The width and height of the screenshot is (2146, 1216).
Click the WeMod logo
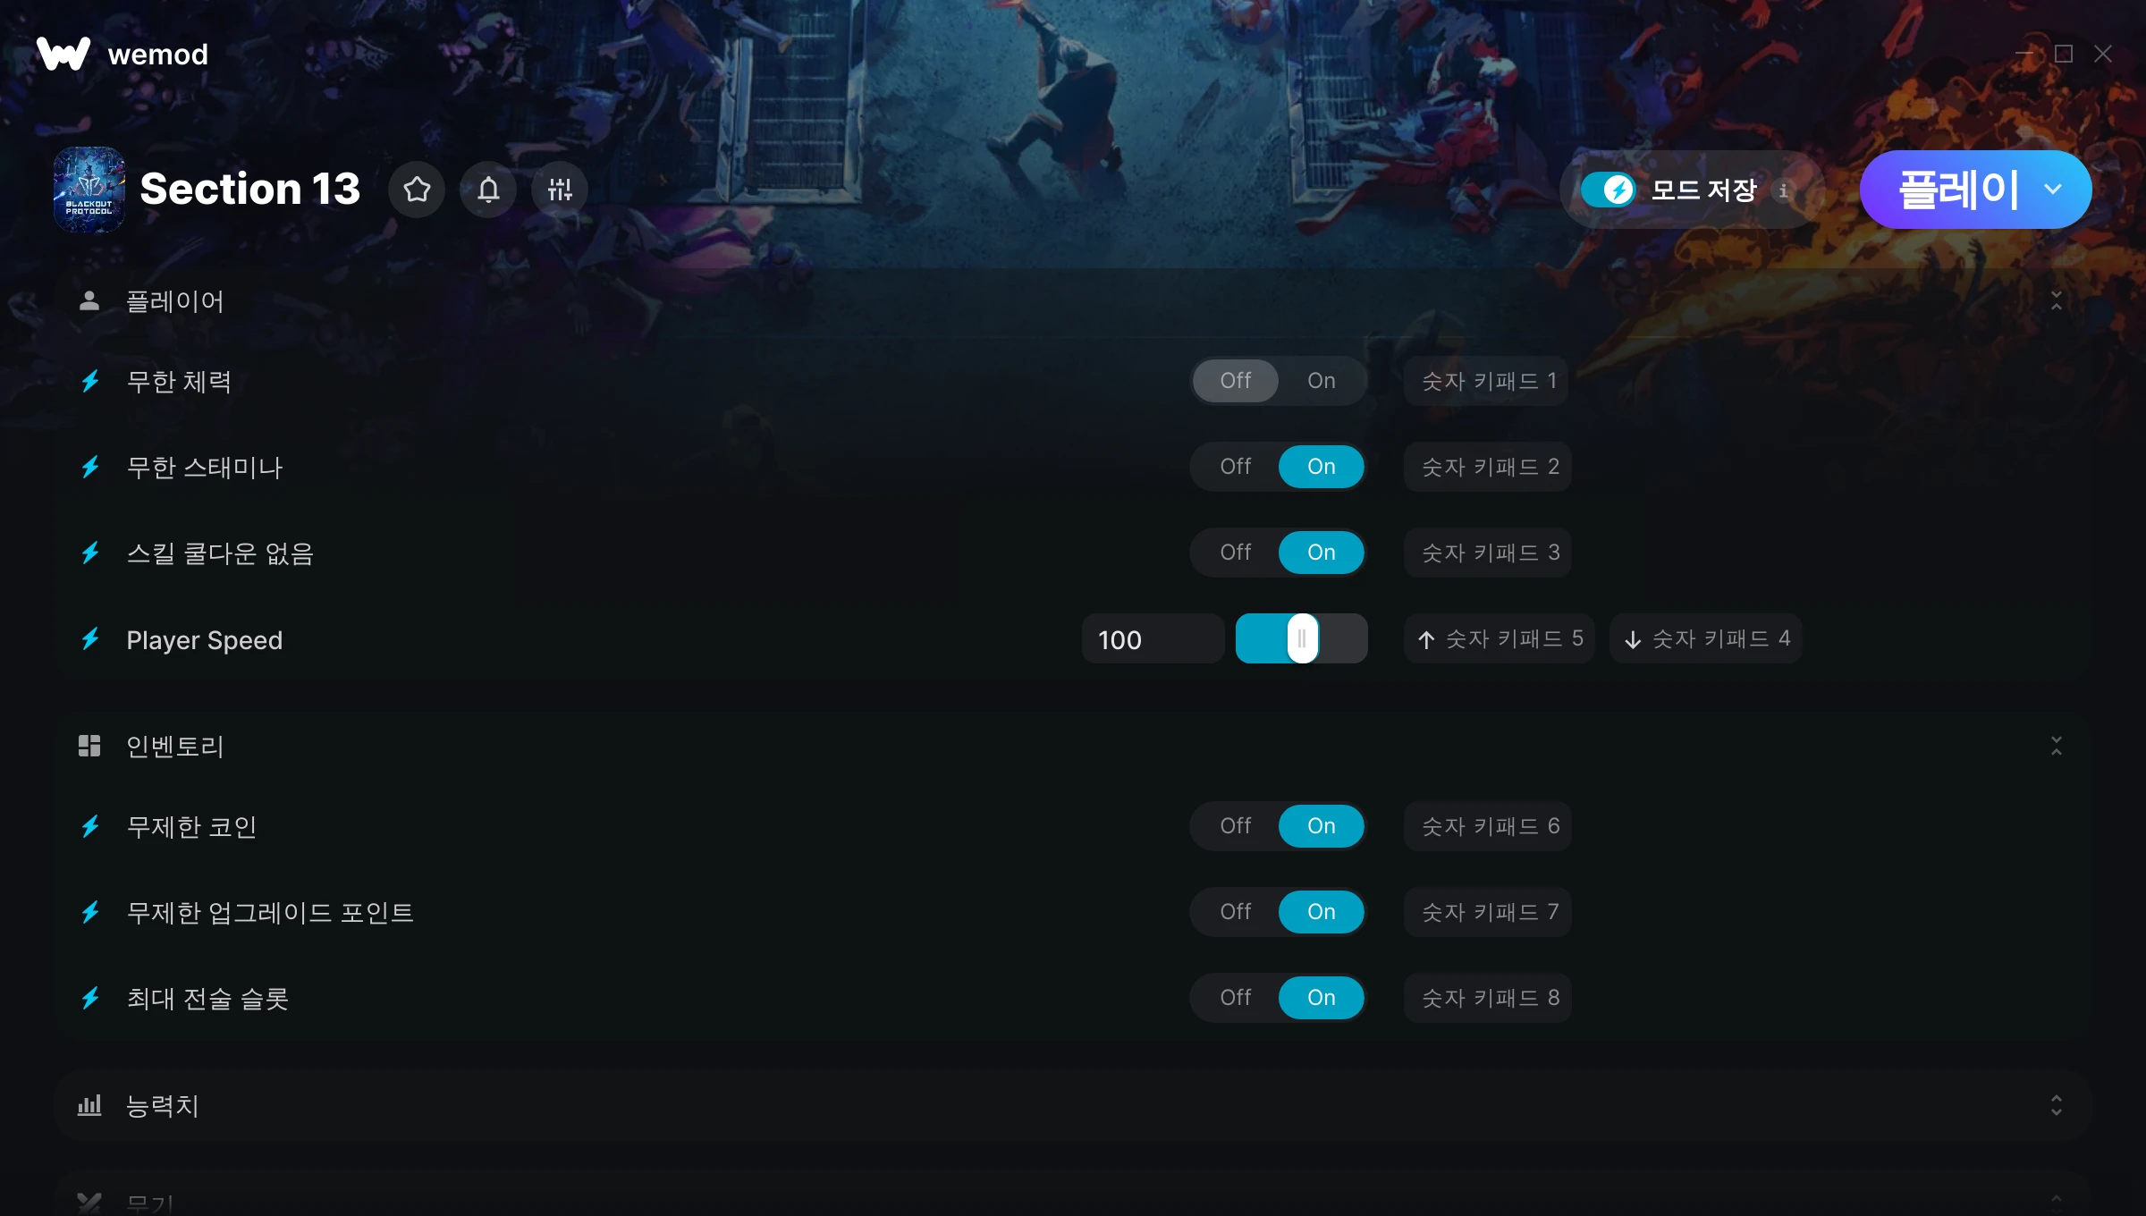coord(63,54)
